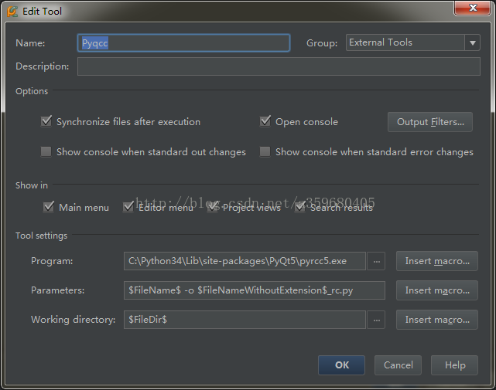This screenshot has height=390, width=496.
Task: Click the Name field containing Pyqcc
Action: [183, 43]
